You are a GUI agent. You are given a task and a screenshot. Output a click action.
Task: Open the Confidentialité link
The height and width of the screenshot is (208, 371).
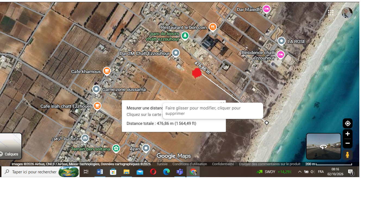point(223,164)
